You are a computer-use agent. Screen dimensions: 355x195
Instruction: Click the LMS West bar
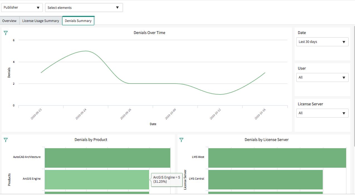[277, 158]
